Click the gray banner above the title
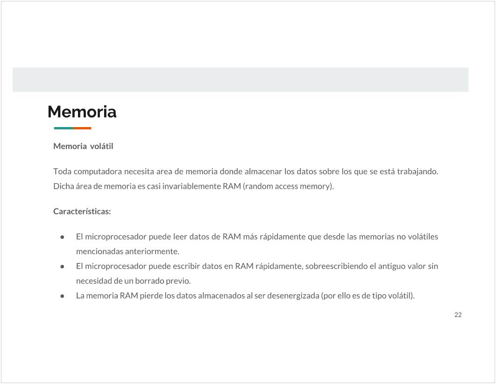This screenshot has height=384, width=496. click(x=240, y=79)
